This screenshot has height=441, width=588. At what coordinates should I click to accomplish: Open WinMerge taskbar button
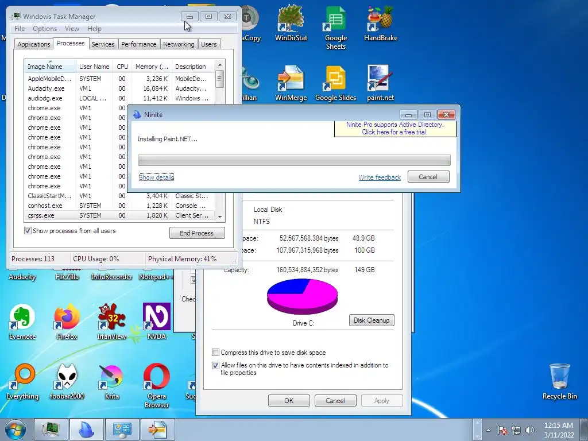point(158,430)
